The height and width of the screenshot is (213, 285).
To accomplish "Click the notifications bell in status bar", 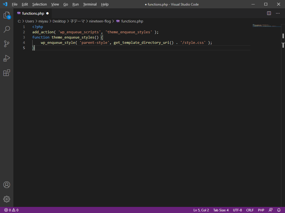I will pos(279,210).
